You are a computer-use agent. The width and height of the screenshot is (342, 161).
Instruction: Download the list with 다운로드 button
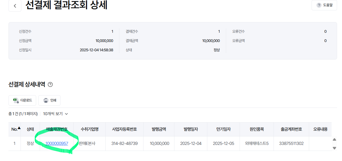click(x=22, y=100)
